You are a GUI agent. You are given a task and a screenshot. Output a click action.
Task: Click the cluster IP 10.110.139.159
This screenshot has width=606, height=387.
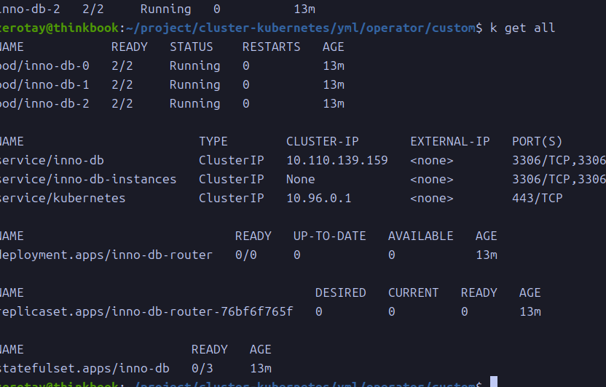click(x=337, y=160)
